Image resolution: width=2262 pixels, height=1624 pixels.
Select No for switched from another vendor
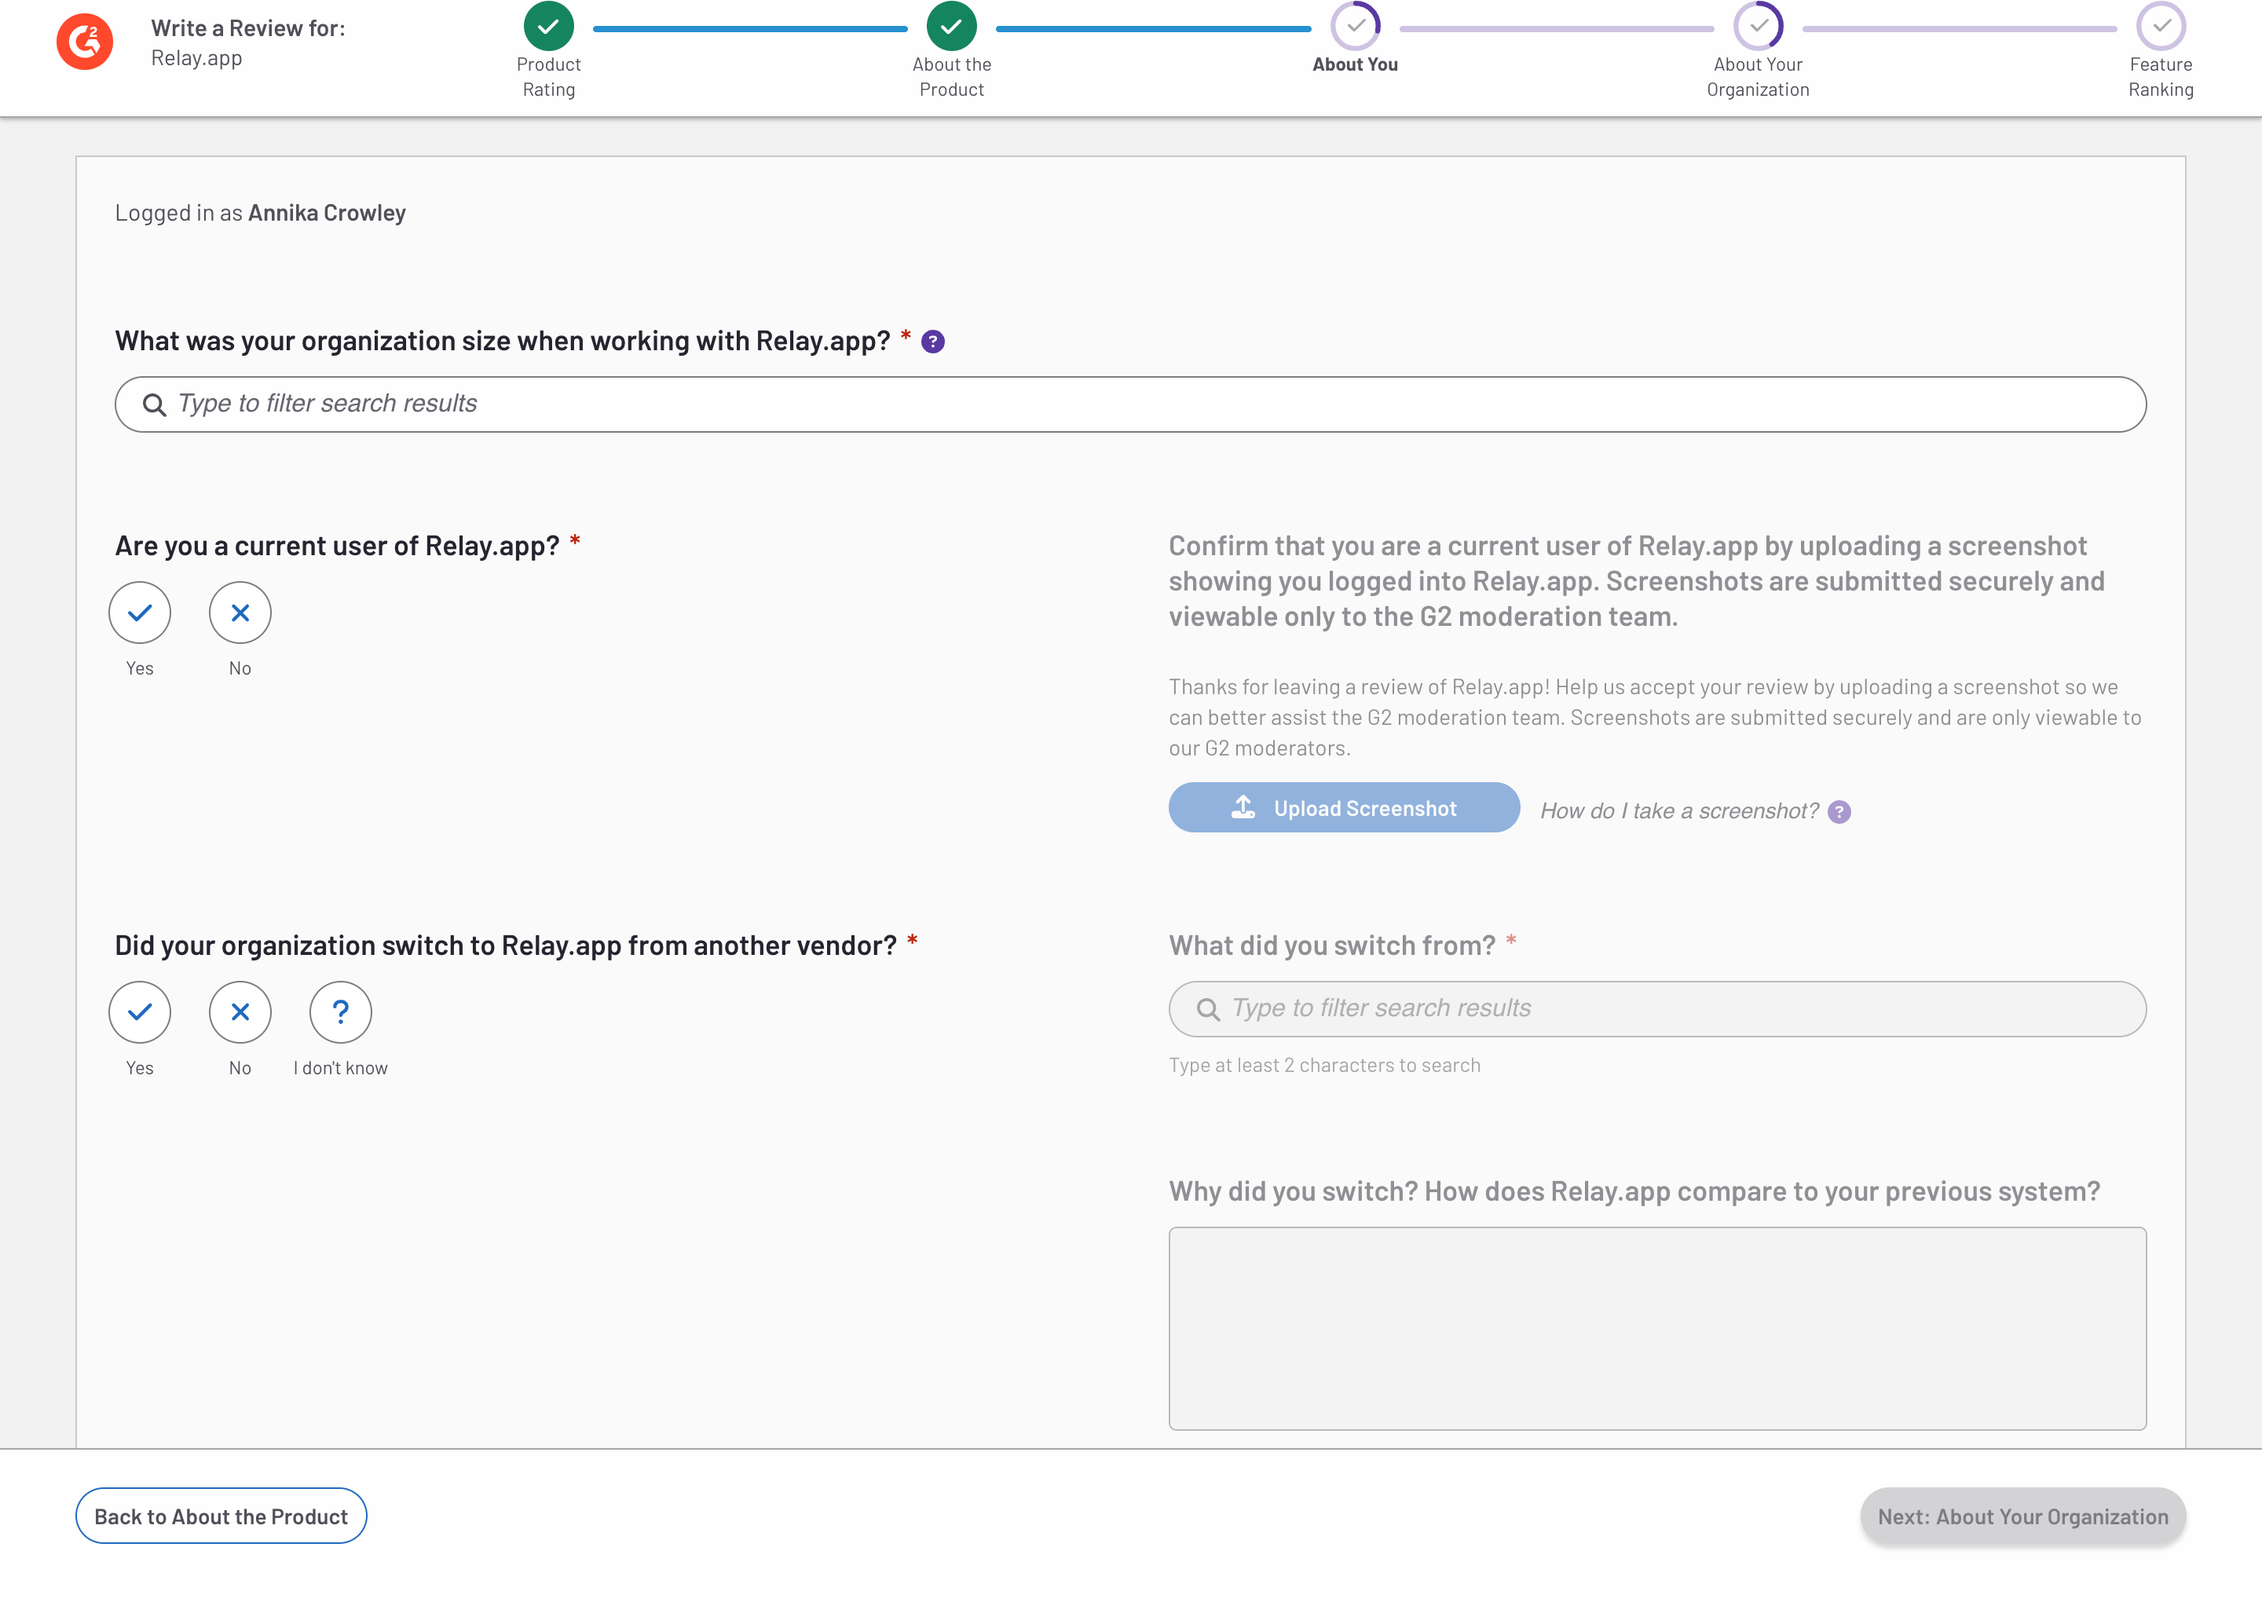(x=240, y=1012)
